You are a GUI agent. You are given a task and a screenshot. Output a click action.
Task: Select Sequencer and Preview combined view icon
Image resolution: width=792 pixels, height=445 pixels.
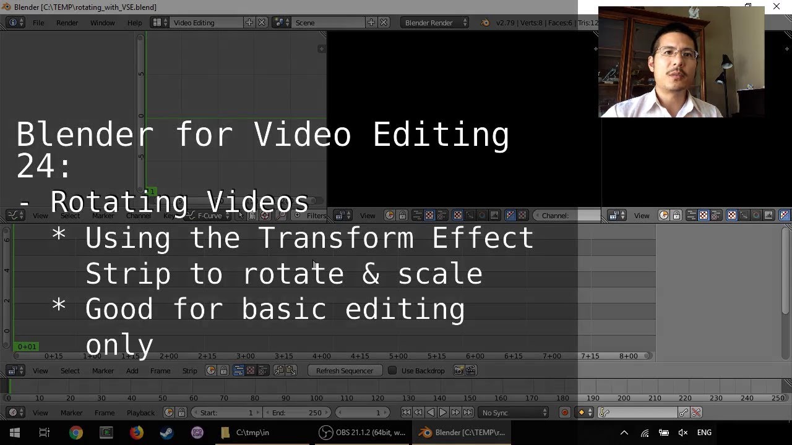pyautogui.click(x=262, y=371)
